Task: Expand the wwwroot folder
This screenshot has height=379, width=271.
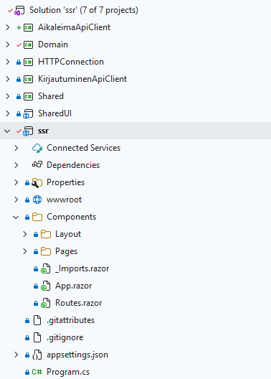Action: [16, 200]
